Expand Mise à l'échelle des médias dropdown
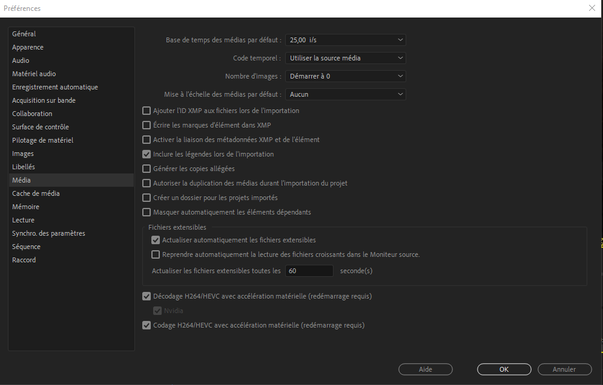This screenshot has width=603, height=385. coord(345,94)
